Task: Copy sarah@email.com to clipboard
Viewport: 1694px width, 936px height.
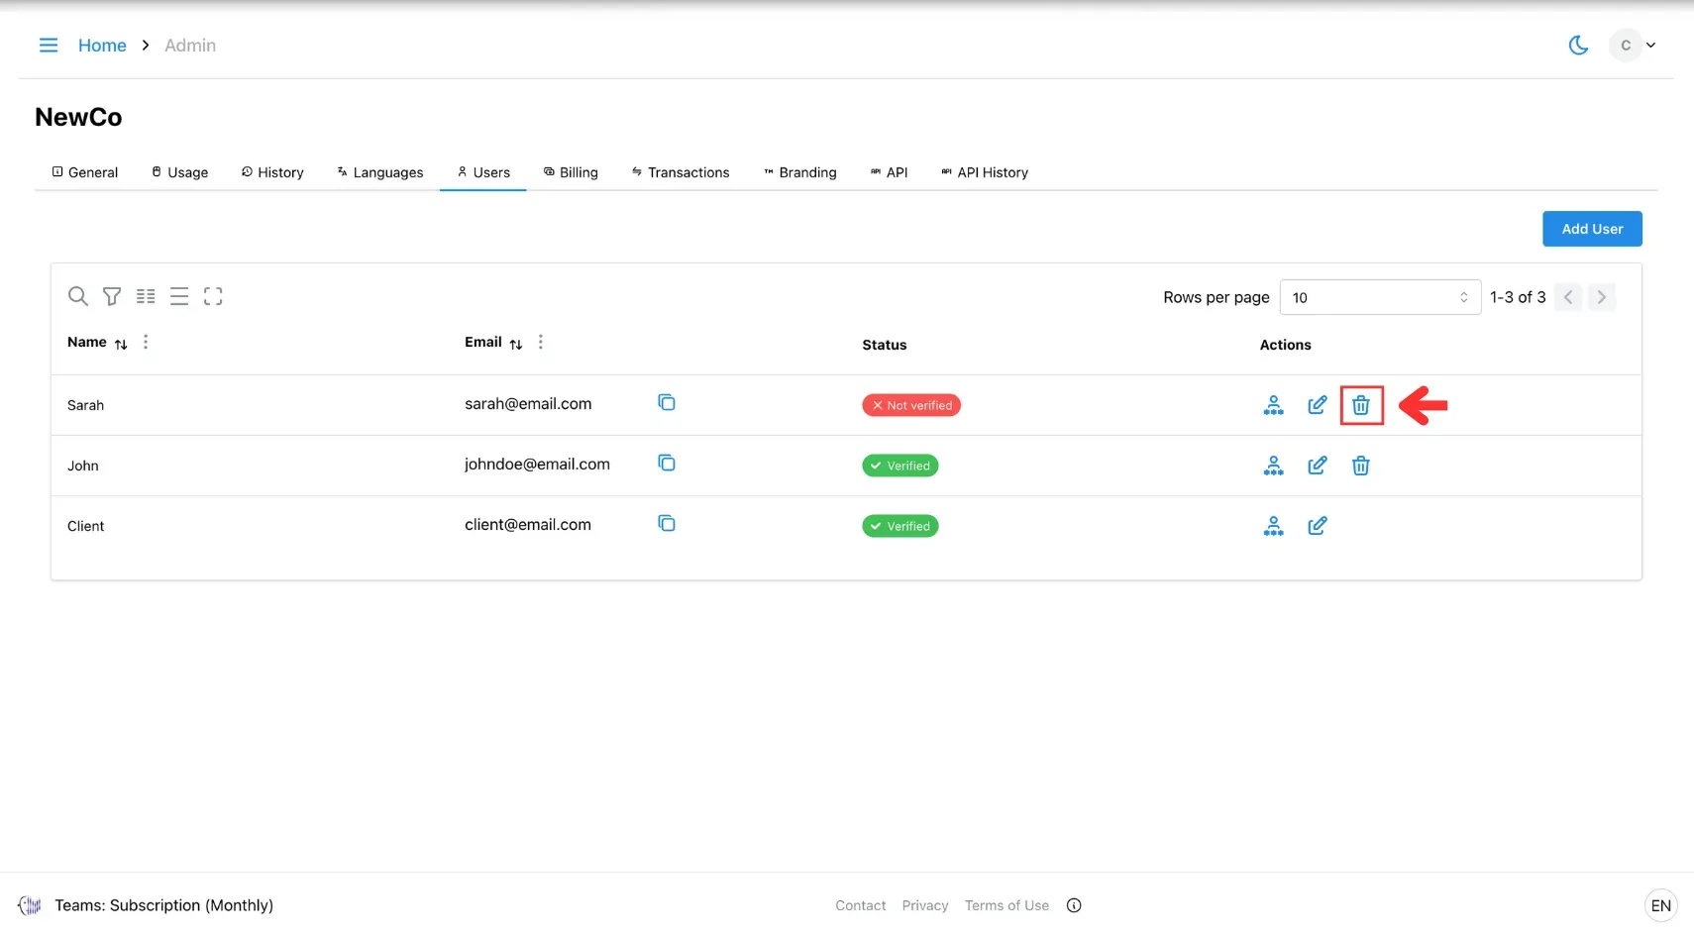Action: (667, 402)
